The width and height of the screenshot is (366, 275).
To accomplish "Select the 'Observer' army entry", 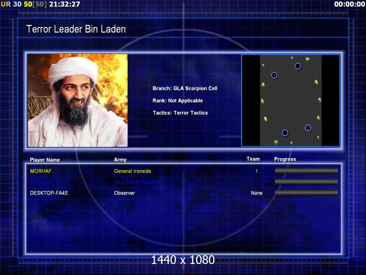I will pos(124,193).
